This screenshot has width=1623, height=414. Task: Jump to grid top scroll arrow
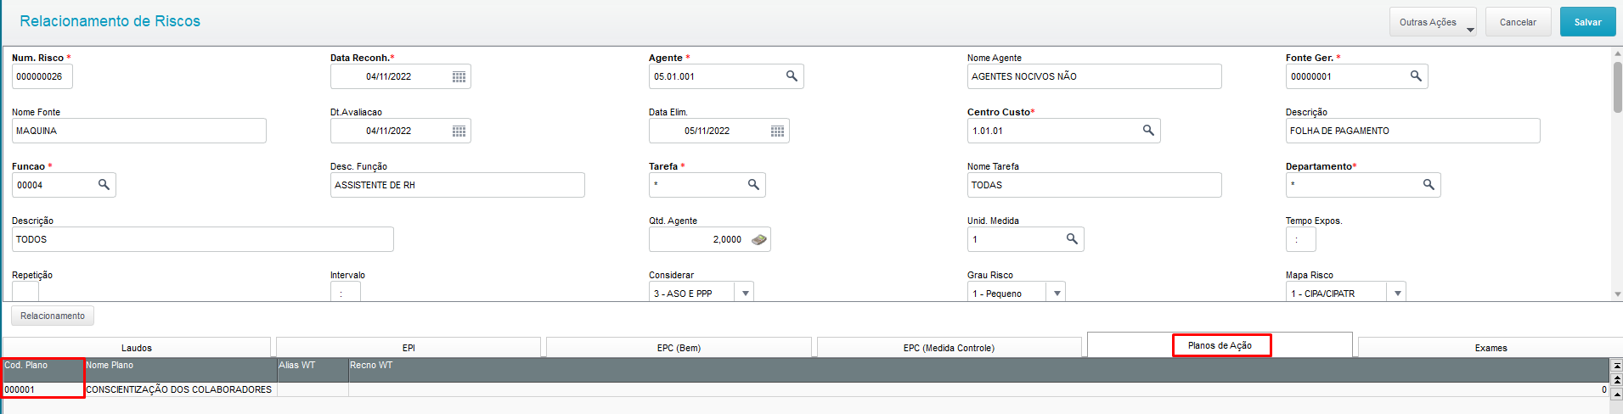pyautogui.click(x=1617, y=365)
